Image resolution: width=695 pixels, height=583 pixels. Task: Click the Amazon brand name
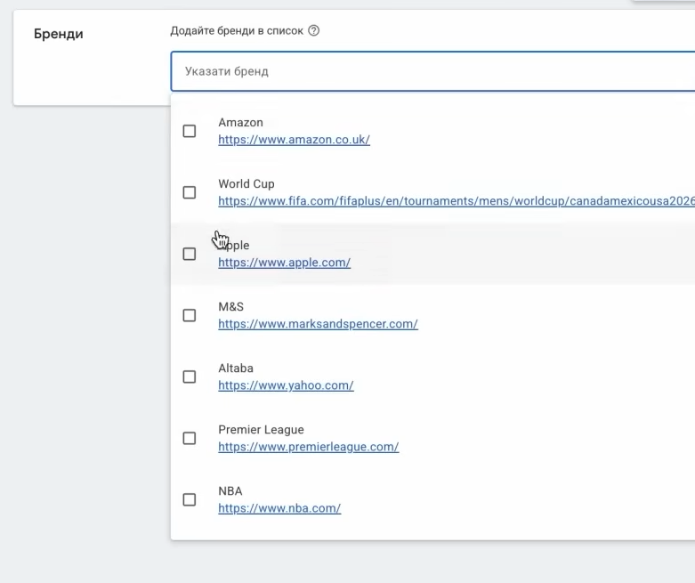tap(240, 122)
